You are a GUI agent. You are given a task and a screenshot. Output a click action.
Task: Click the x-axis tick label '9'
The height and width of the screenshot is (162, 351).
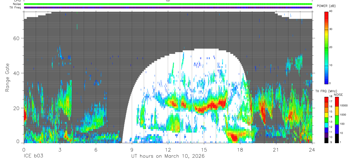point(132,150)
